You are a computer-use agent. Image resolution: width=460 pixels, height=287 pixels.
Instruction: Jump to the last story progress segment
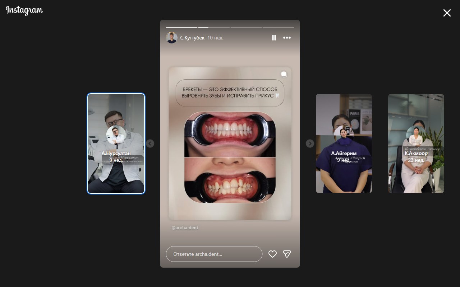(278, 27)
